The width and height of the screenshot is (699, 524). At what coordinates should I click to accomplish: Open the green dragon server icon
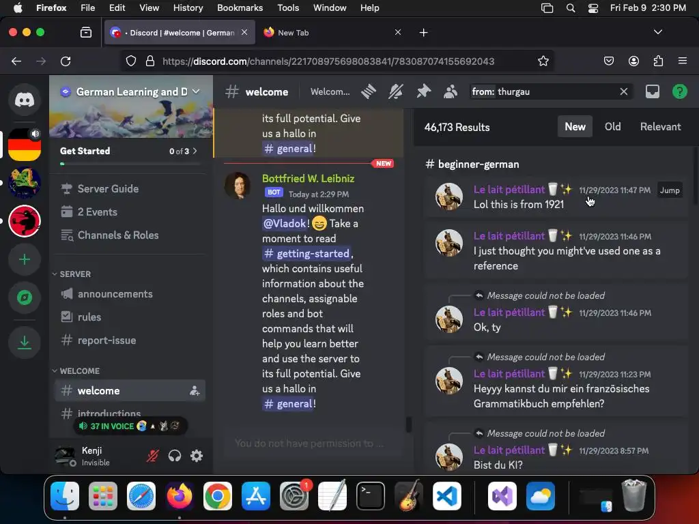coord(25,183)
